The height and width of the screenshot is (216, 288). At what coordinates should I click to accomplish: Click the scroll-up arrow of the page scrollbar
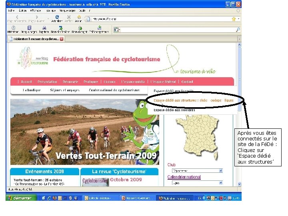point(239,45)
